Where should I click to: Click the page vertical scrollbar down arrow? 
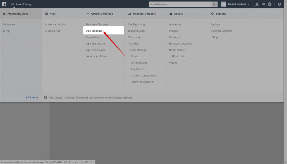285,162
